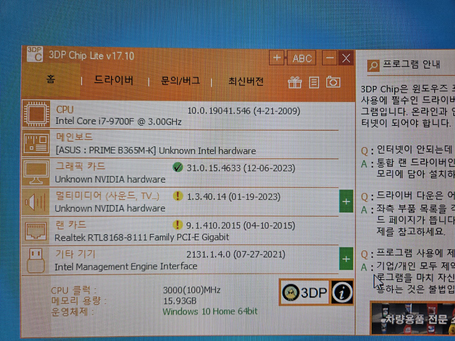Viewport: 455px width, 341px height.
Task: Click the 3DP logo button
Action: pos(305,293)
